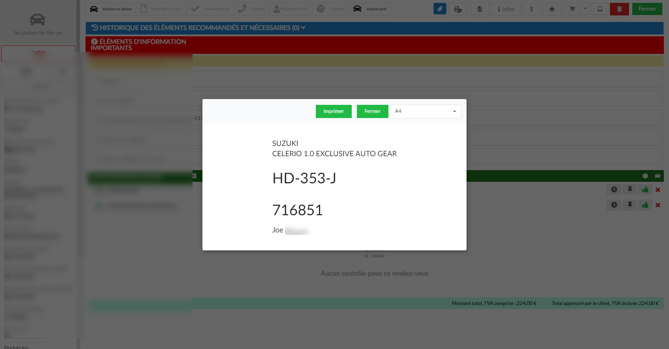
Task: Click the smiley icon on green bar
Action: point(645,176)
